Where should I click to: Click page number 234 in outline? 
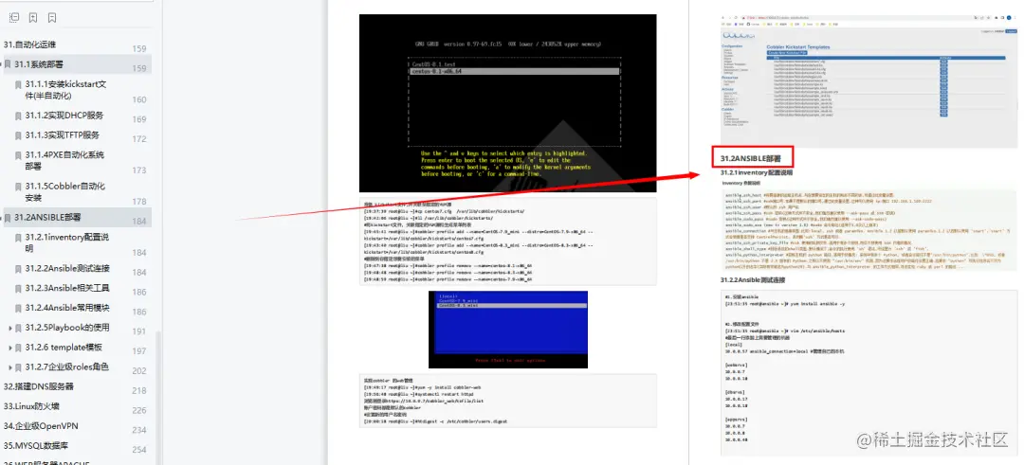[139, 431]
